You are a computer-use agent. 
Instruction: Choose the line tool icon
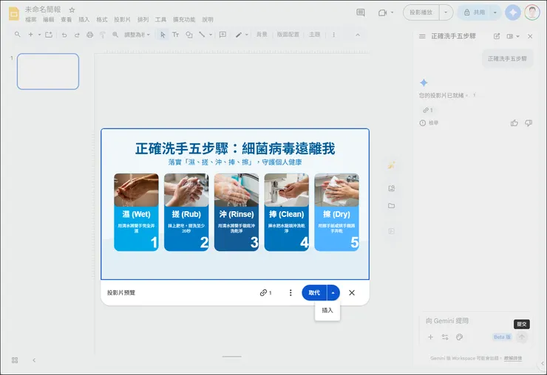tap(202, 35)
